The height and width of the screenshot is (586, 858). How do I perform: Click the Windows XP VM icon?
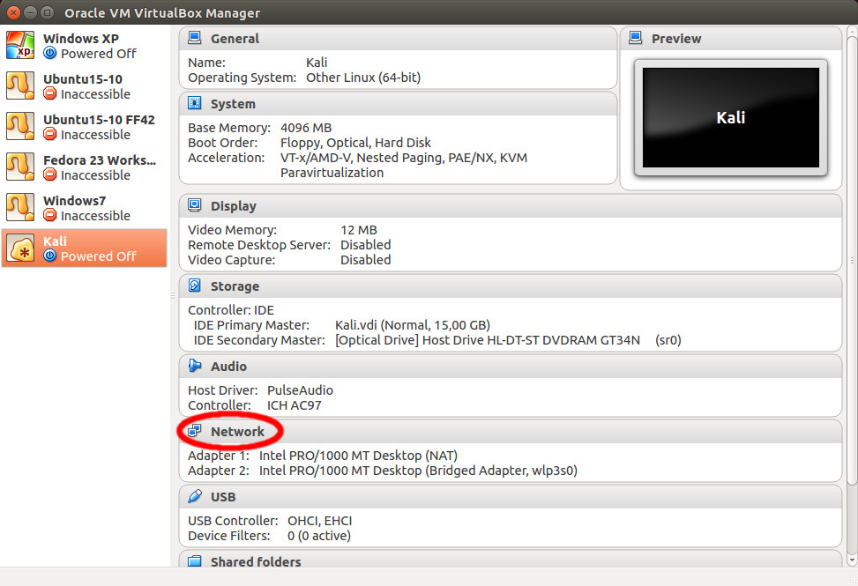pos(20,45)
